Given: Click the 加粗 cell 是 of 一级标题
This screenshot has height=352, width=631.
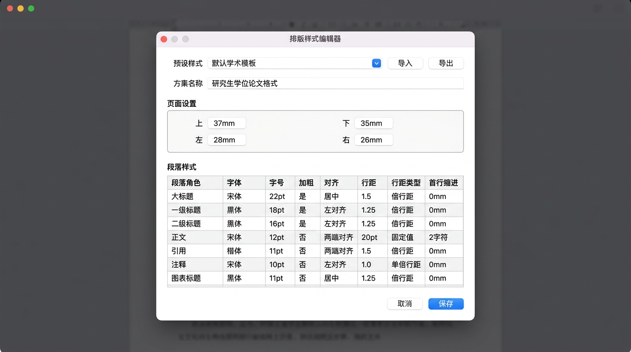Looking at the screenshot, I should point(308,210).
